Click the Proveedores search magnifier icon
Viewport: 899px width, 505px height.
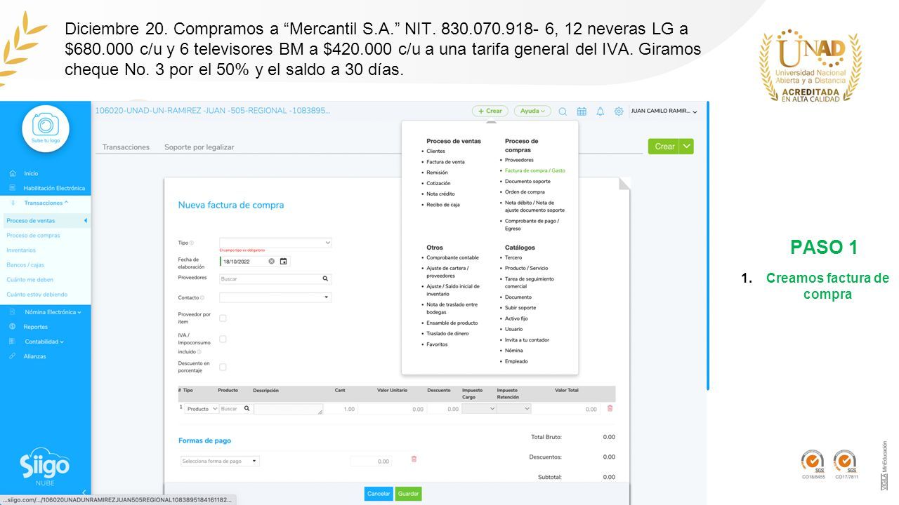(x=325, y=278)
